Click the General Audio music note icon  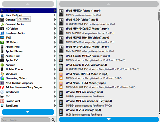(2, 24)
